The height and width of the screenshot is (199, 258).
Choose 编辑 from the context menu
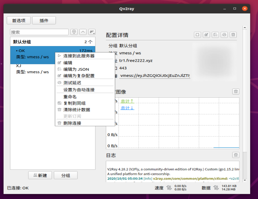click(85, 63)
